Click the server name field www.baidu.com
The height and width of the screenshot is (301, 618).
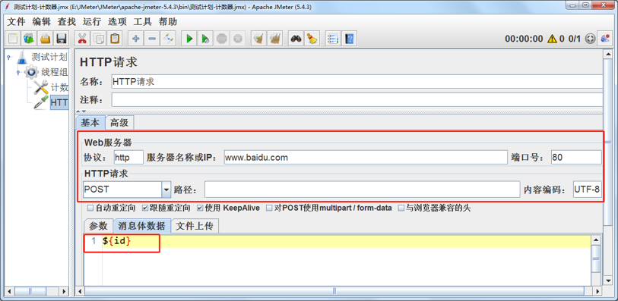click(x=366, y=158)
